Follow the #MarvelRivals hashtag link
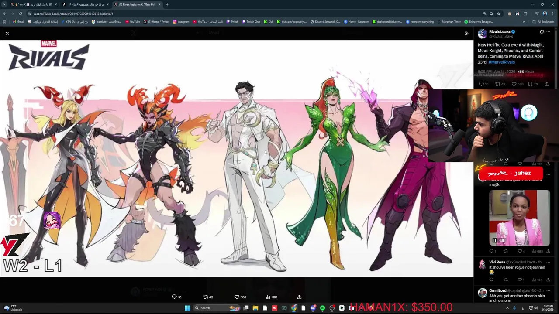 click(501, 62)
